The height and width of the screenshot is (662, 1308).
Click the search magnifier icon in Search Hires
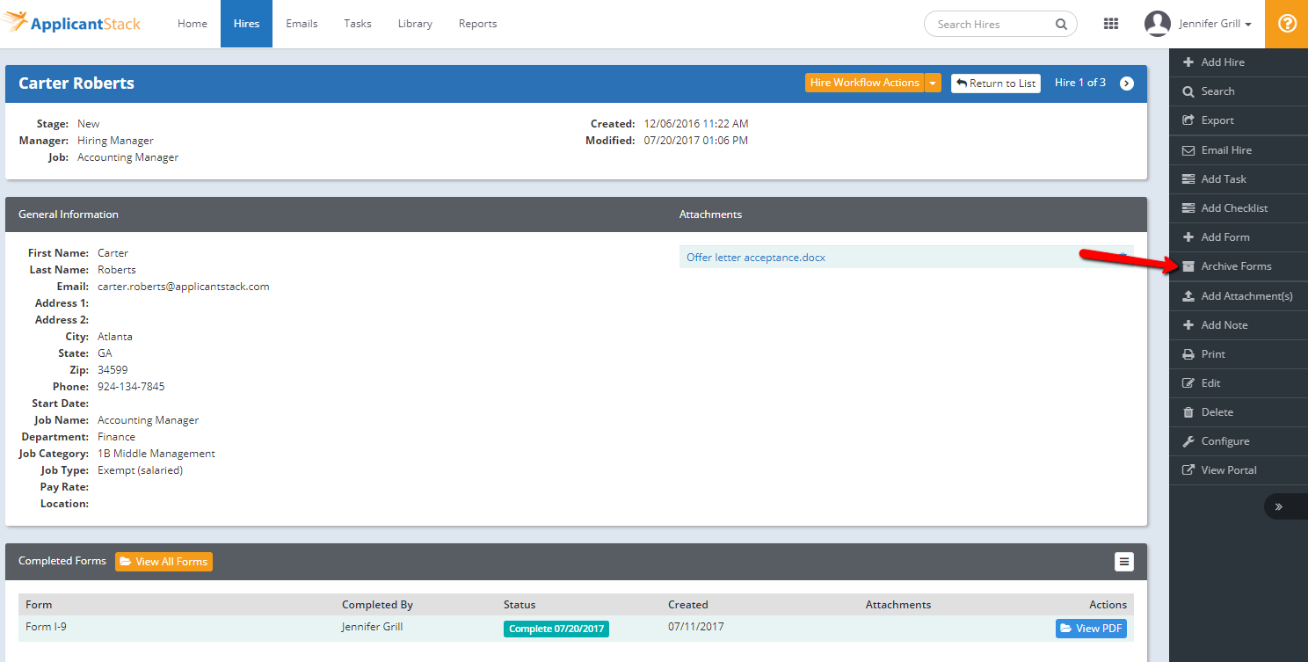click(1061, 25)
